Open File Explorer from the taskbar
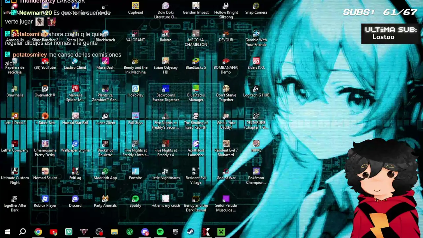The width and height of the screenshot is (423, 238). coord(114,232)
